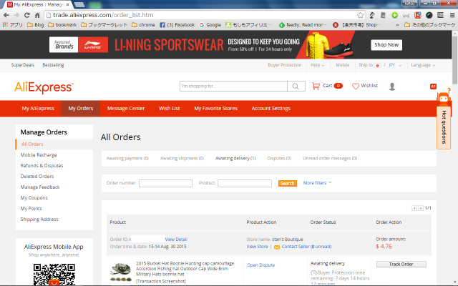Filter by Disputes (0)
The width and height of the screenshot is (458, 286).
[x=279, y=159]
